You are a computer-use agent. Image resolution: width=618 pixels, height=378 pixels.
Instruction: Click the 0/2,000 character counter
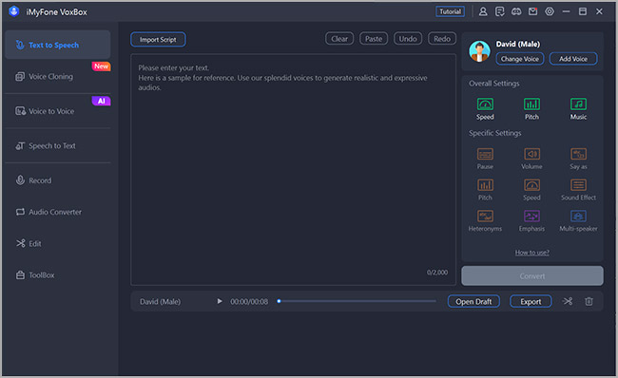point(437,272)
